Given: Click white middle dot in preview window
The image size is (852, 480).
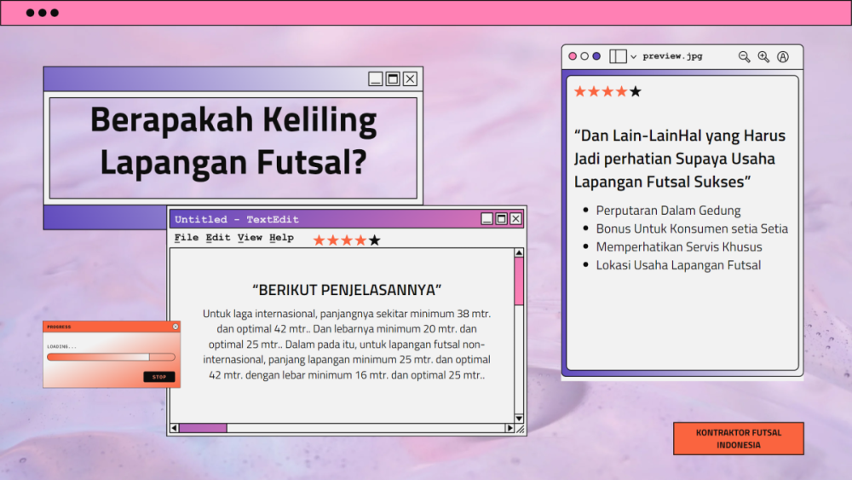Looking at the screenshot, I should 584,56.
